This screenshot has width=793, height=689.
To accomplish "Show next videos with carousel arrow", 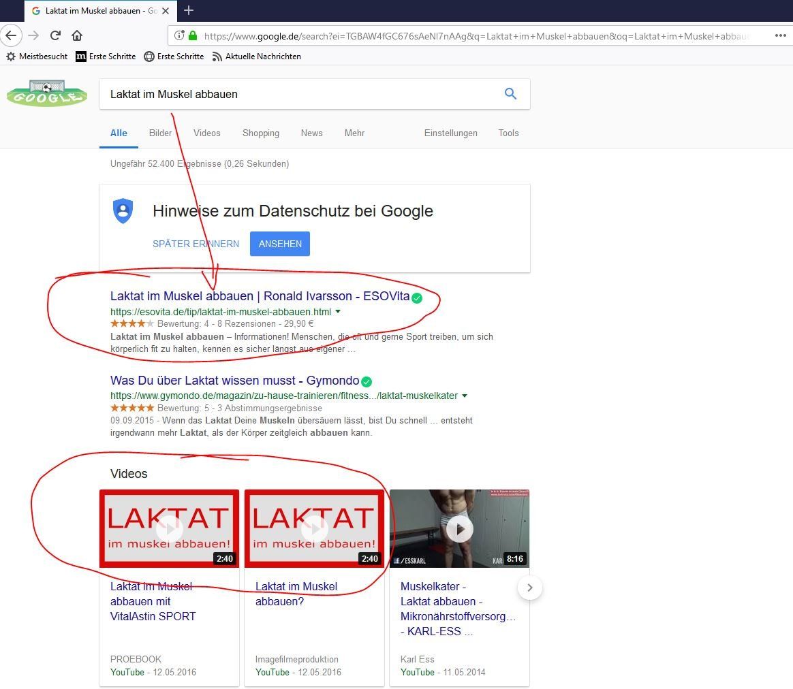I will click(529, 588).
